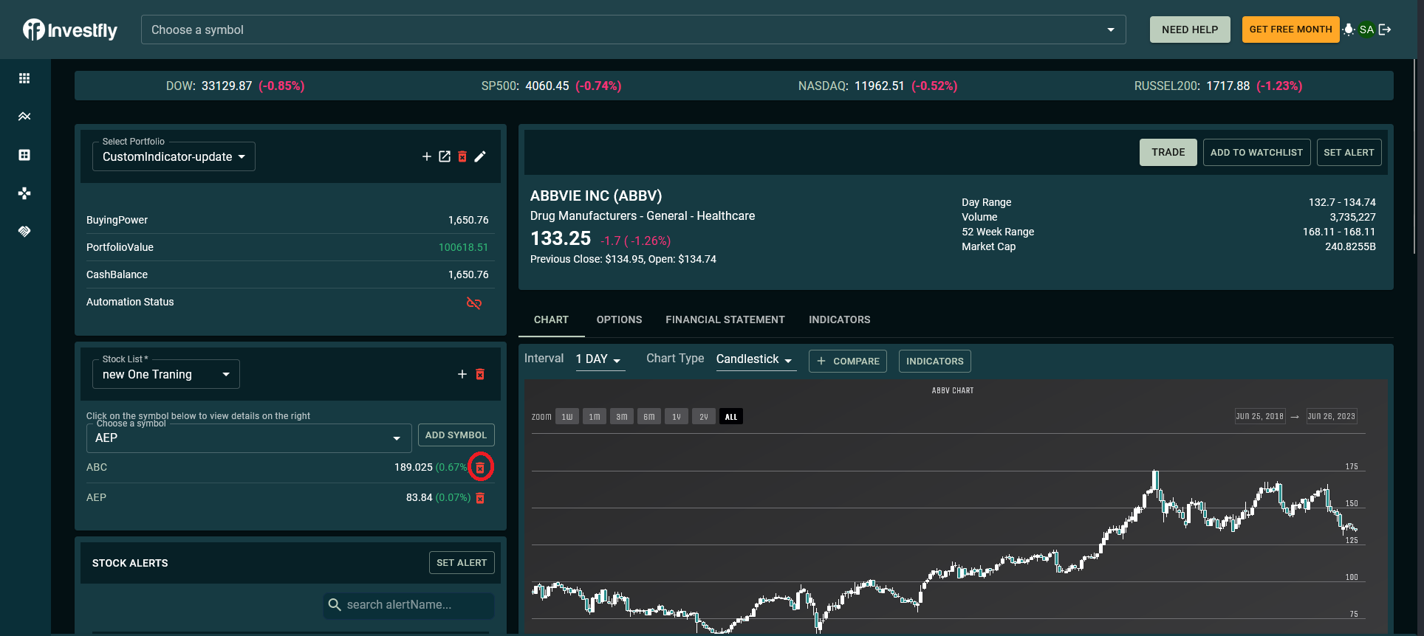Set chart zoom to 3m
The height and width of the screenshot is (636, 1424).
coord(622,417)
